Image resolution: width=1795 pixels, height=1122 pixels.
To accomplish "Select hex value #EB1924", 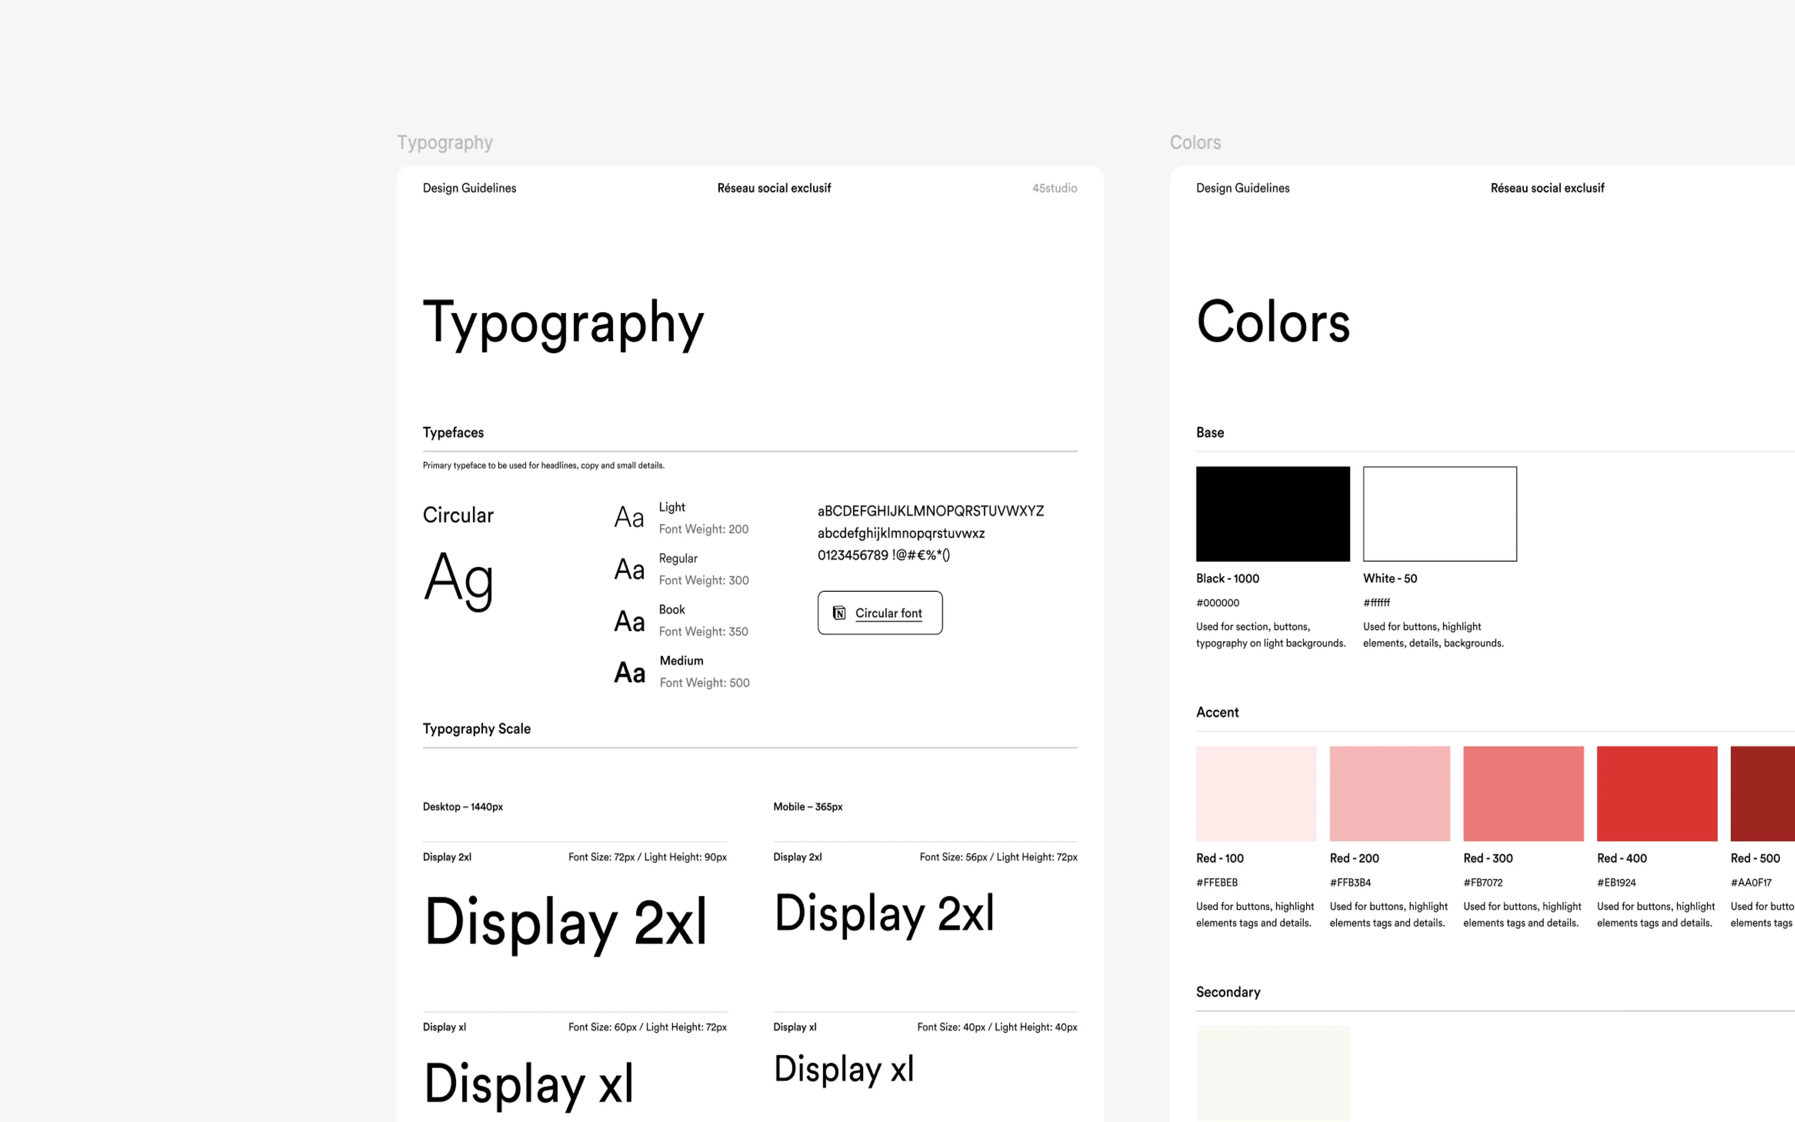I will pyautogui.click(x=1616, y=883).
